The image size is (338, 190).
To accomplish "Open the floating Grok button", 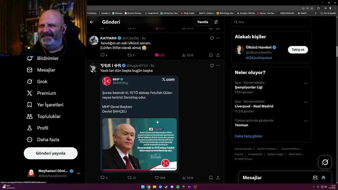I will [325, 162].
